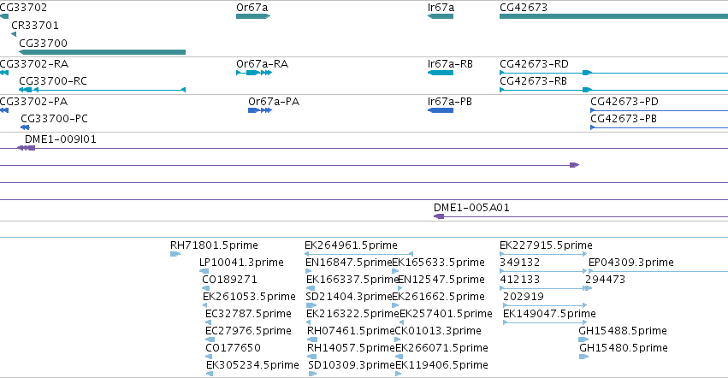Click the Or67a-PA protein glyph

point(260,110)
